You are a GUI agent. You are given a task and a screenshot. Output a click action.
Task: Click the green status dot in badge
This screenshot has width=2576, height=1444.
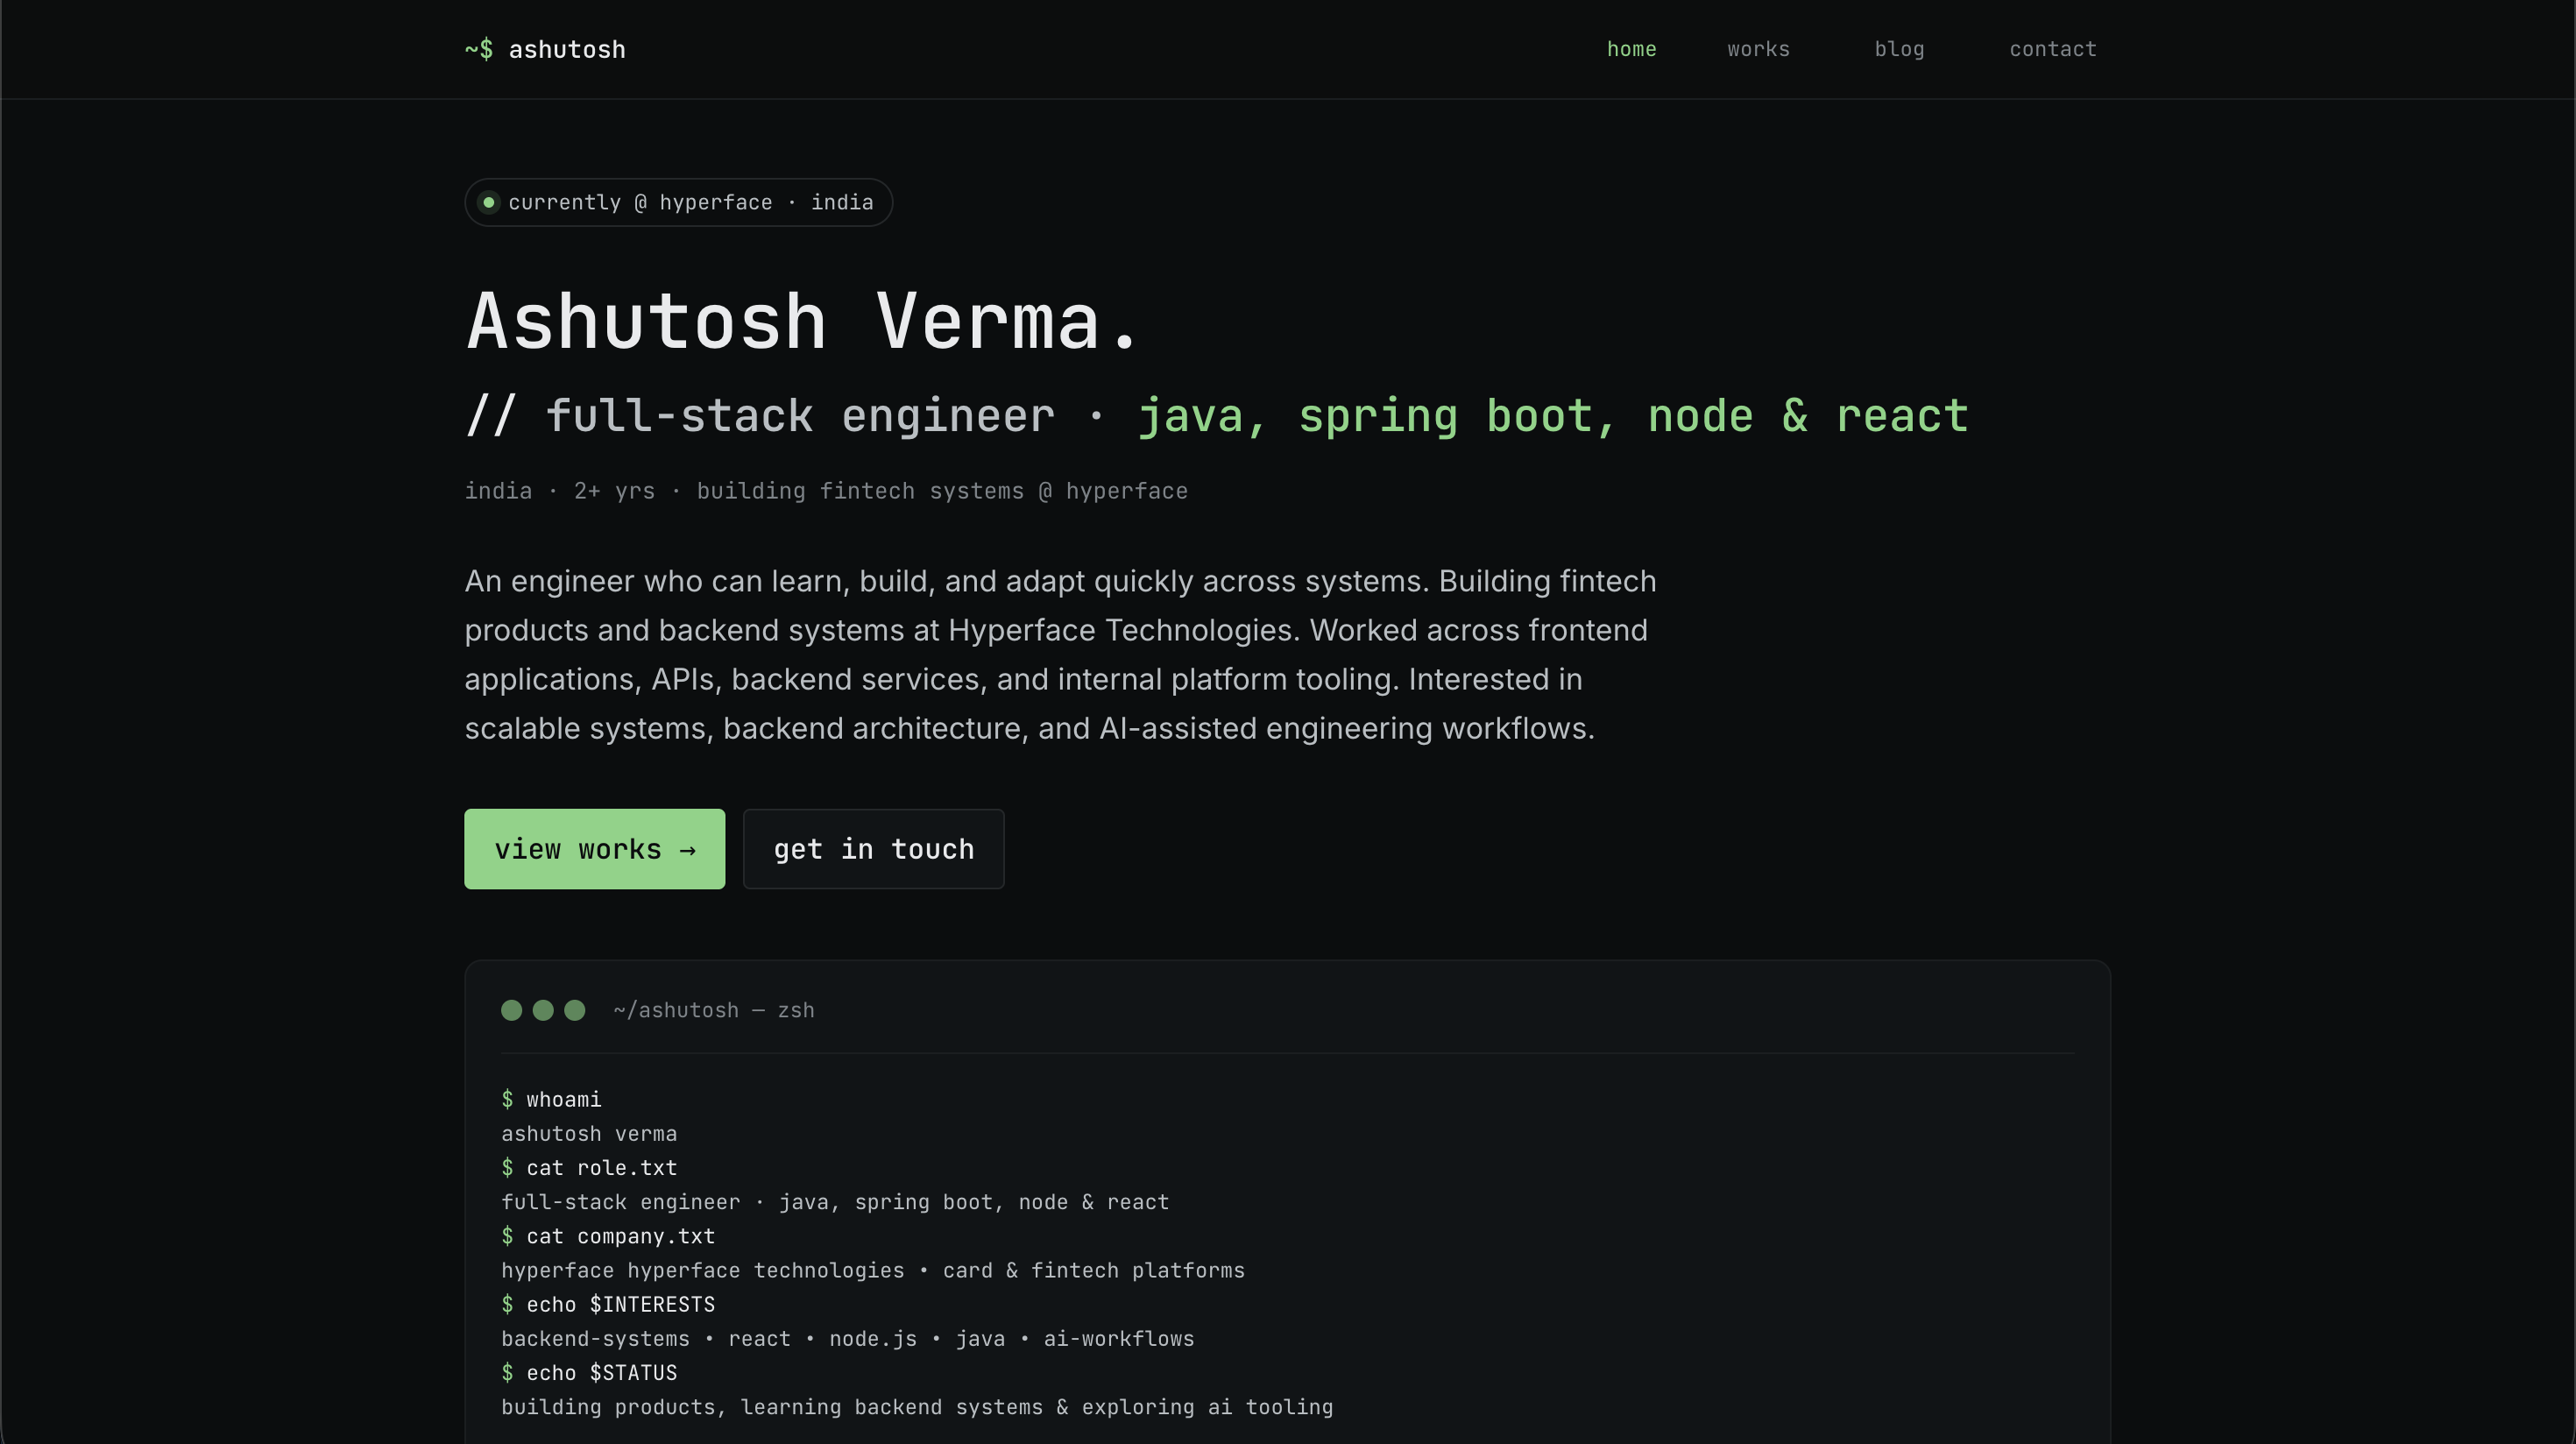click(x=488, y=202)
